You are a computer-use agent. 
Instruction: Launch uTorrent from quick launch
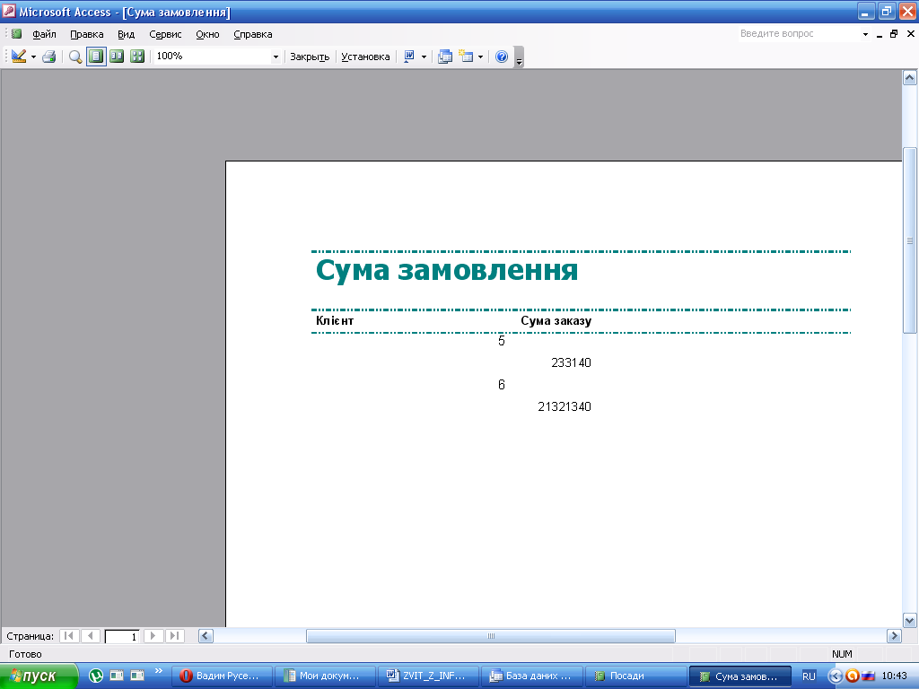(x=95, y=676)
